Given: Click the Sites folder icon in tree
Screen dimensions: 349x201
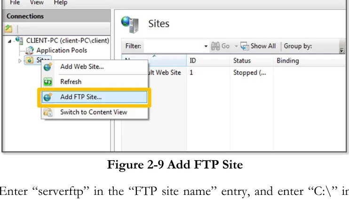Looking at the screenshot, I should pos(29,60).
